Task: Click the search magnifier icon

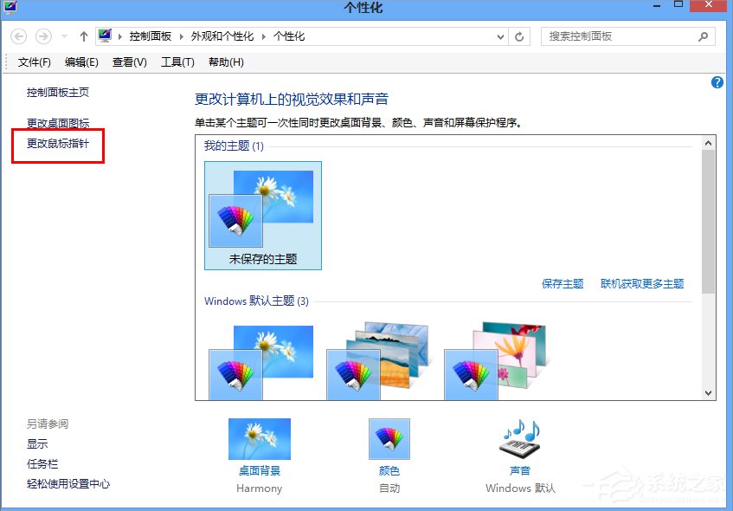Action: [703, 36]
